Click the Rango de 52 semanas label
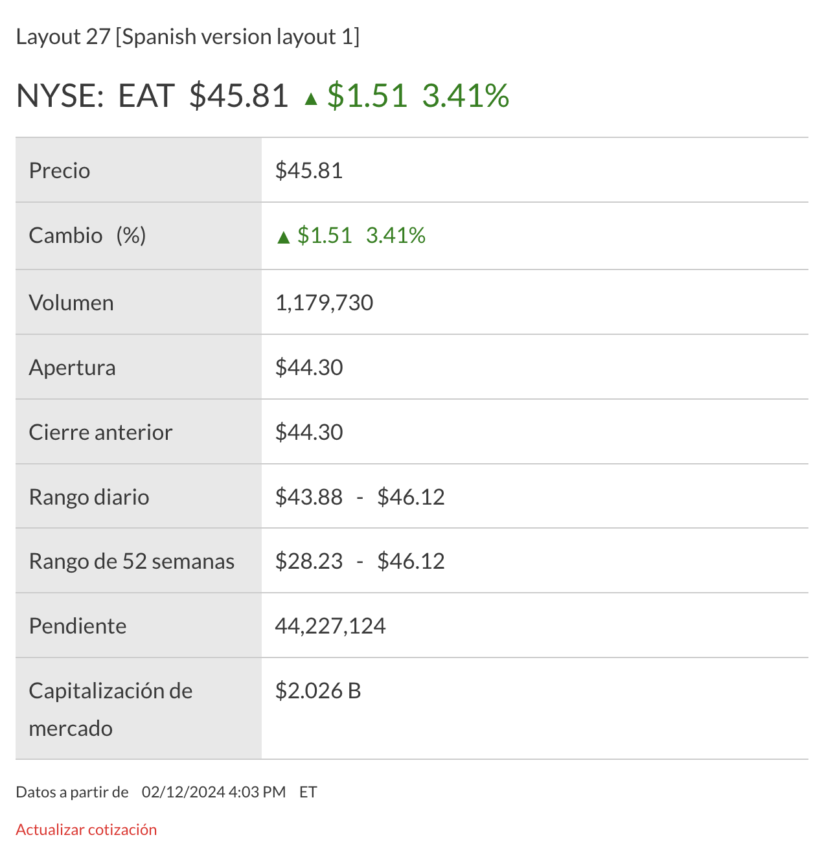824x846 pixels. pos(132,561)
